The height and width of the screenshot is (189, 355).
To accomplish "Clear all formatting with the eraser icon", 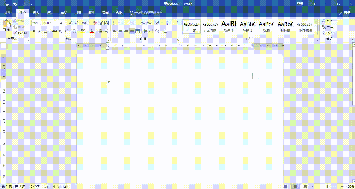I will (x=95, y=23).
